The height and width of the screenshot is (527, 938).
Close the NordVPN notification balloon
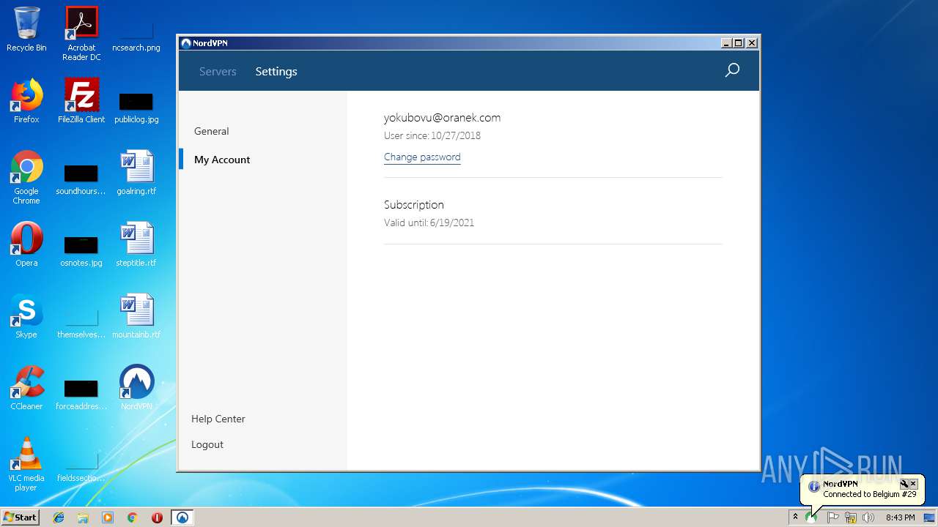(x=913, y=484)
